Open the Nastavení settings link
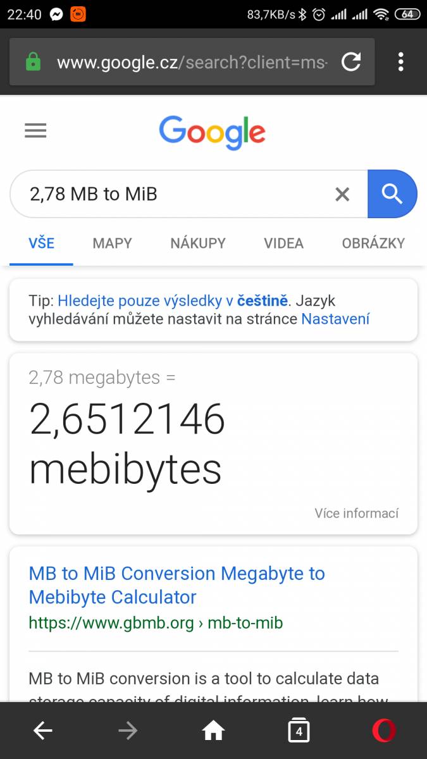427x759 pixels. 335,319
